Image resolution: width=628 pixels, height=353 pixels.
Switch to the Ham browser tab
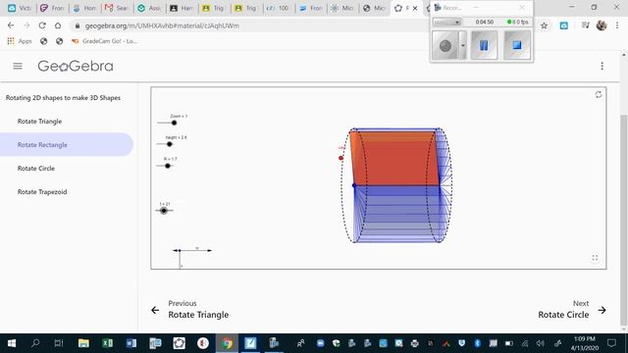(x=181, y=8)
